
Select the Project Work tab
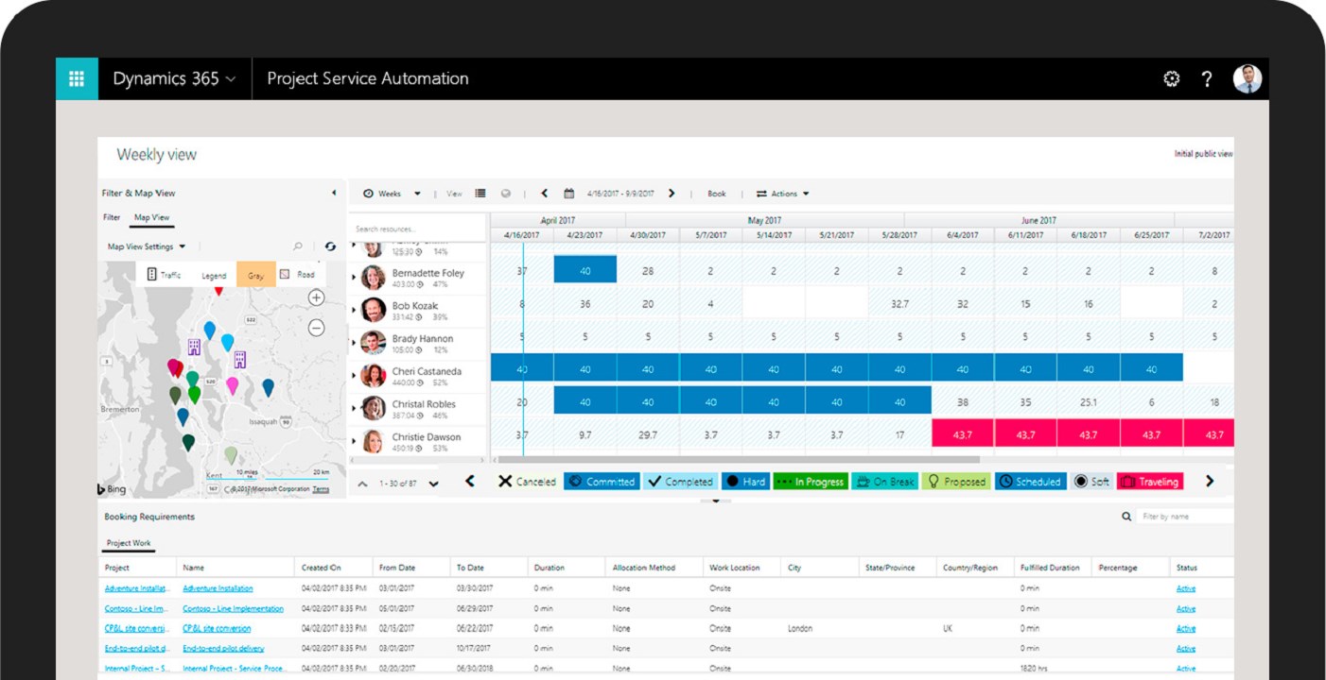click(x=129, y=544)
